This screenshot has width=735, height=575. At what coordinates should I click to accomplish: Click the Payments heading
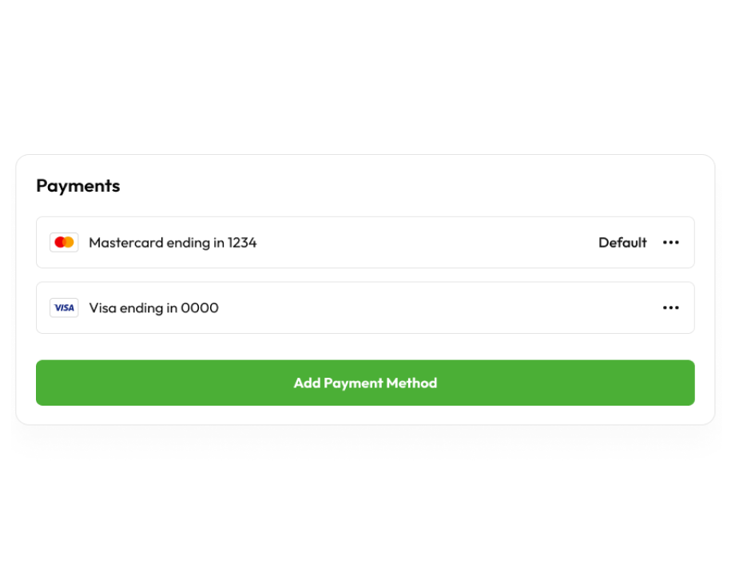pyautogui.click(x=77, y=186)
